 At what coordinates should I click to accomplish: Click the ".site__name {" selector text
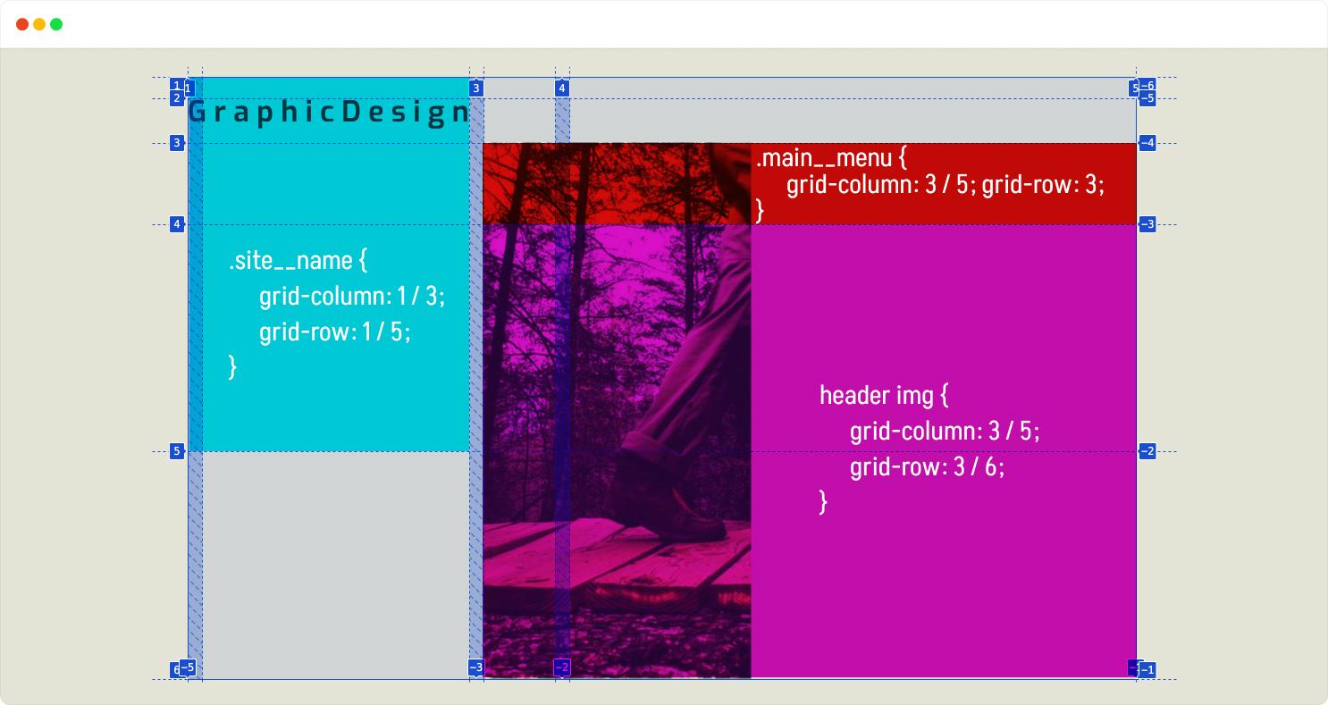pos(298,261)
